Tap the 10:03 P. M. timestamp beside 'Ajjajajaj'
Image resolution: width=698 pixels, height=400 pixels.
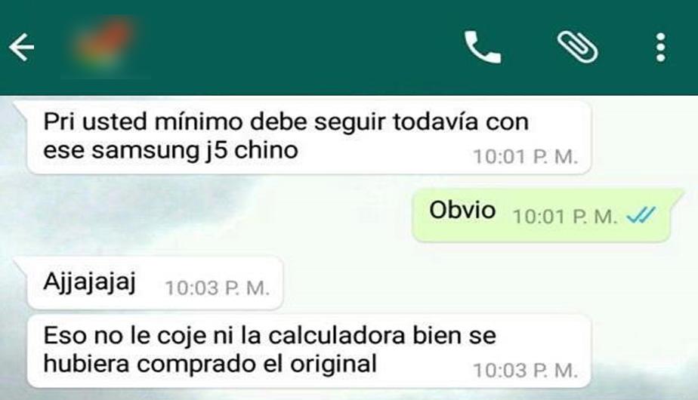(218, 288)
